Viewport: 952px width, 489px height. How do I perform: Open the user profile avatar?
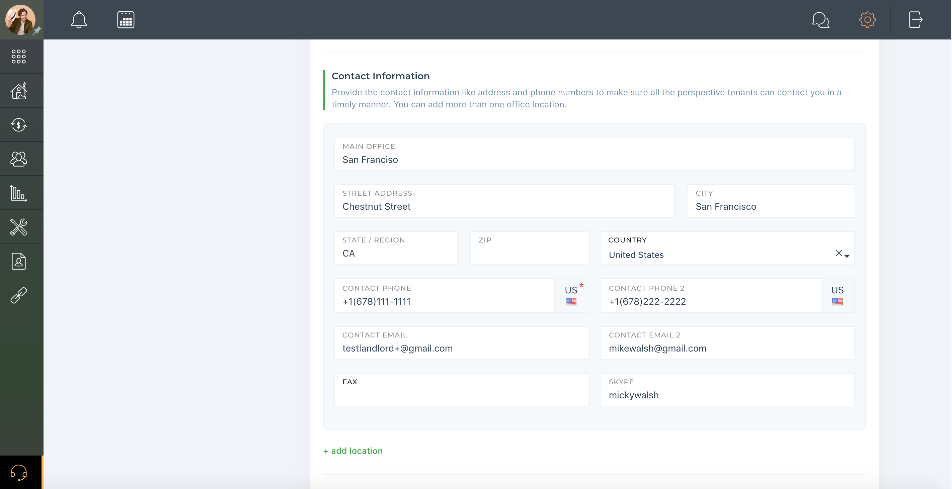point(20,20)
